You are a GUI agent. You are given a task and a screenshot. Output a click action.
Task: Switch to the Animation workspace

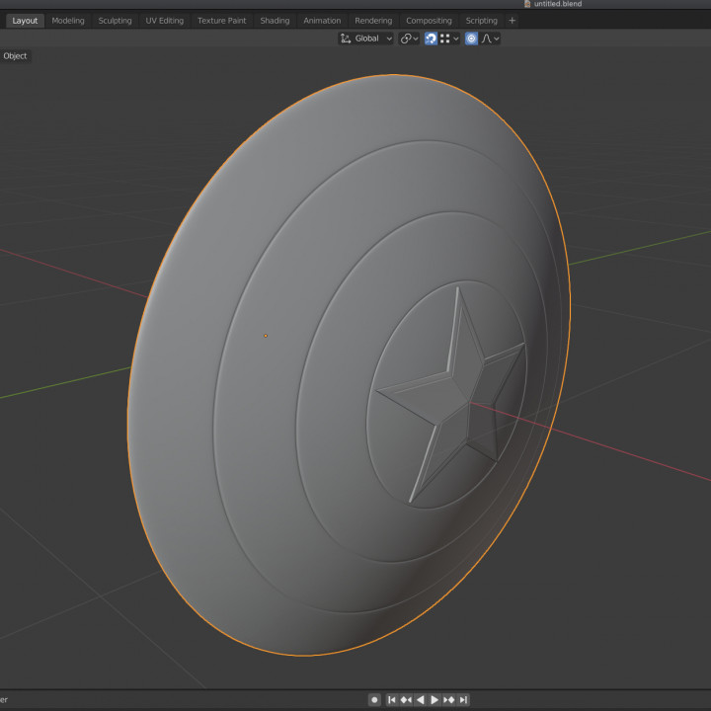[322, 21]
